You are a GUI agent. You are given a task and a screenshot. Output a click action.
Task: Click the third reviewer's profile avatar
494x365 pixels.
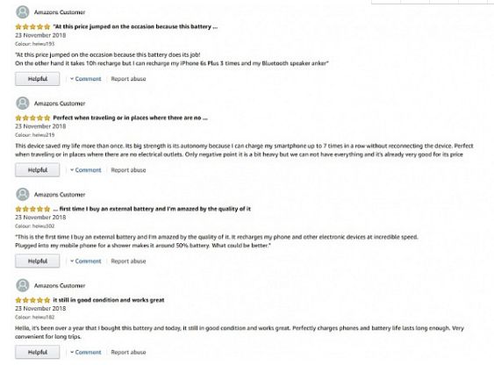pyautogui.click(x=23, y=194)
